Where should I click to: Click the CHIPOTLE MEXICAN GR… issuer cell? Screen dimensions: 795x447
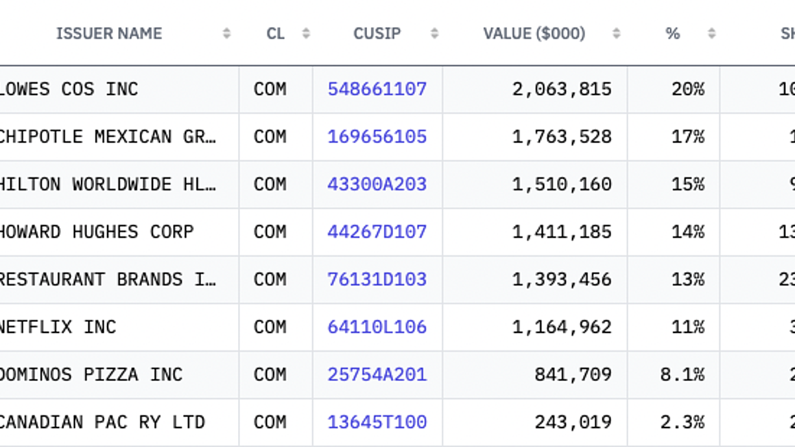pyautogui.click(x=108, y=137)
